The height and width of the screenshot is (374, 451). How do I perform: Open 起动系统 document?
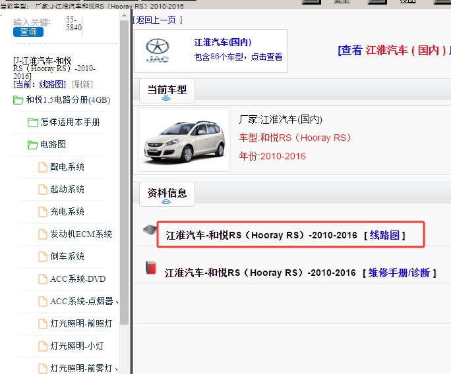tap(67, 189)
